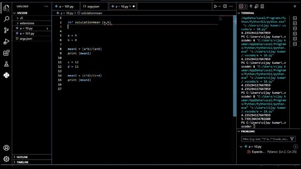Open the Python view in activity bar
The image size is (301, 169).
click(x=6, y=75)
